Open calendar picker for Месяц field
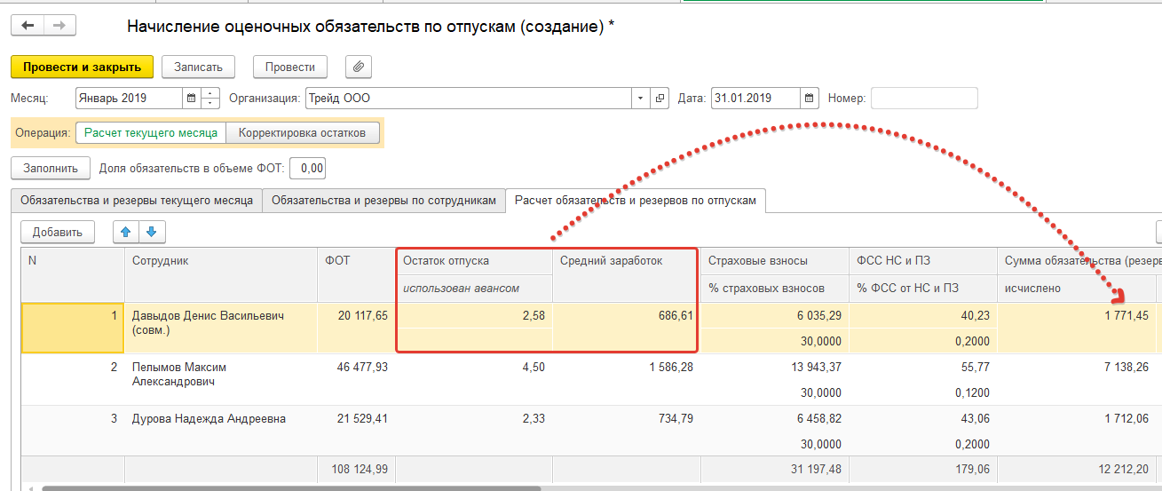1162x491 pixels. 192,99
